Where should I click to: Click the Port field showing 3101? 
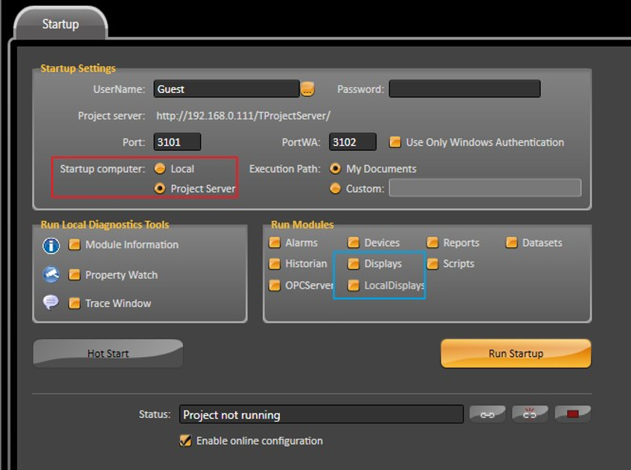177,142
